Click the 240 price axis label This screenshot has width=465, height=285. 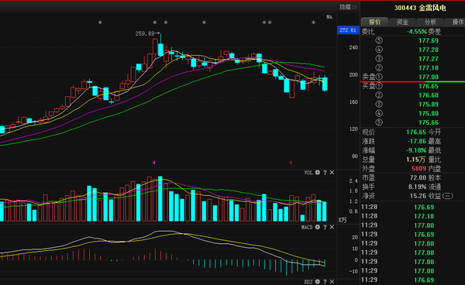pyautogui.click(x=353, y=47)
